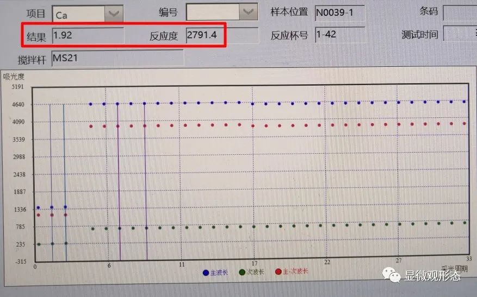Click the x-axis tick label 22
Viewport: 477px width, 297px height.
(x=327, y=262)
